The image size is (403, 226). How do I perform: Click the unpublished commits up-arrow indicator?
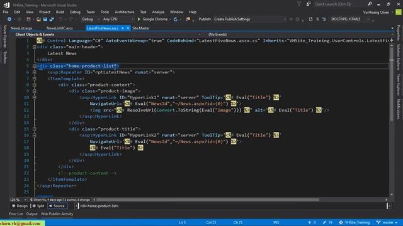(312, 222)
